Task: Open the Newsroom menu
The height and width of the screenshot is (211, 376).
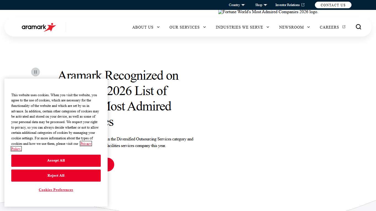Action: pyautogui.click(x=291, y=27)
